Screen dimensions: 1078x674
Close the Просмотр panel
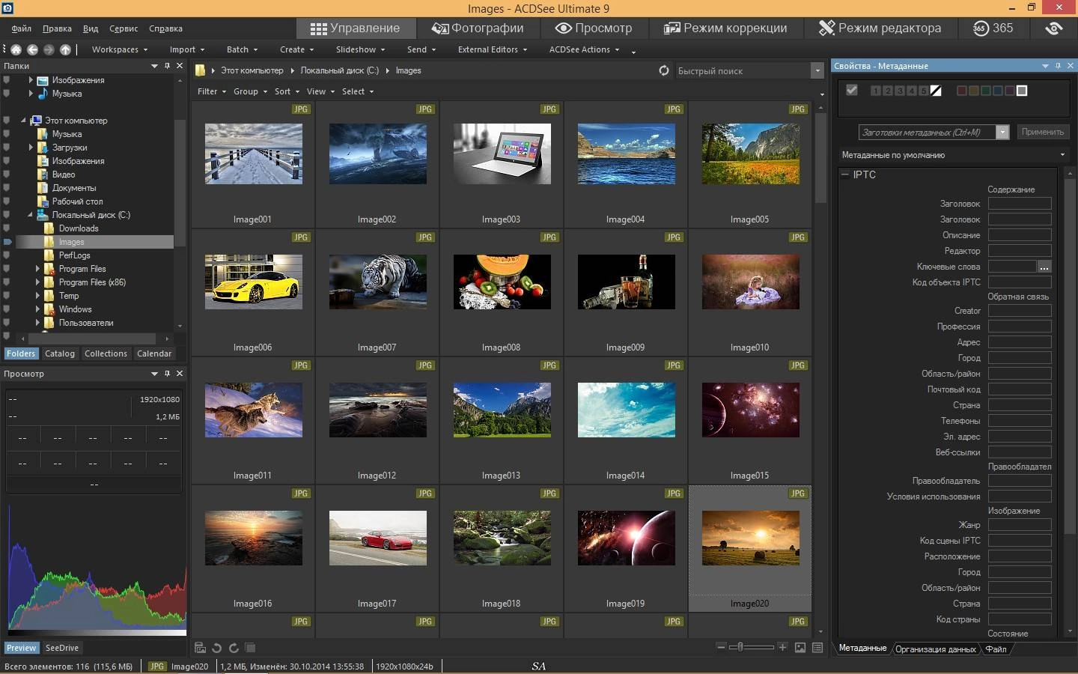pyautogui.click(x=180, y=373)
